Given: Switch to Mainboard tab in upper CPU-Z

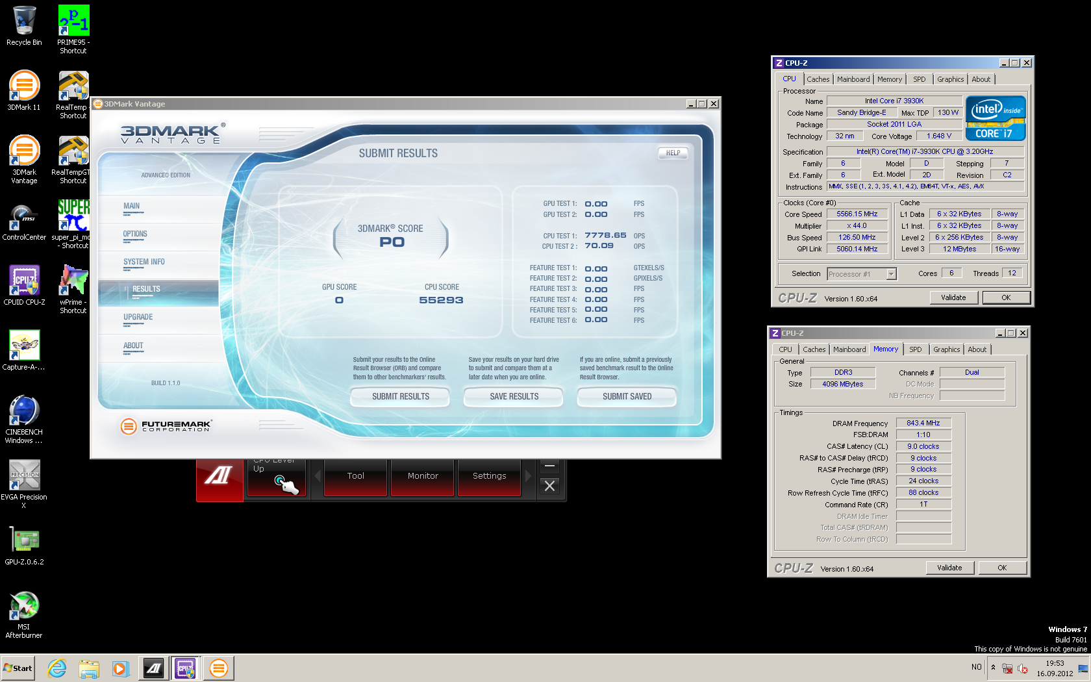Looking at the screenshot, I should point(853,79).
